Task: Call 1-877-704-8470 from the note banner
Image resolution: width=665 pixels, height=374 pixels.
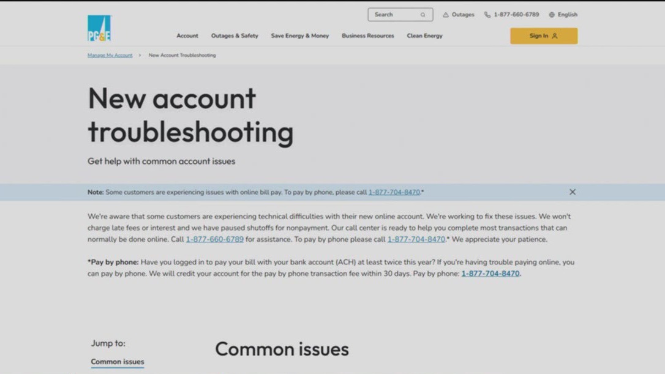Action: (x=394, y=192)
